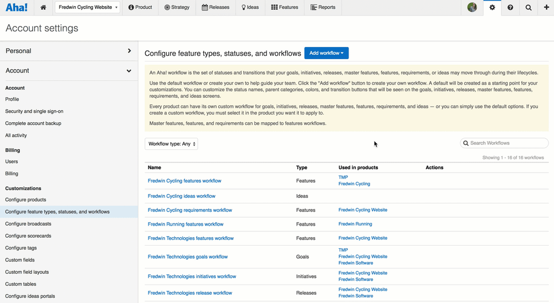Open Fredwin Technologies goals workflow

coord(188,257)
